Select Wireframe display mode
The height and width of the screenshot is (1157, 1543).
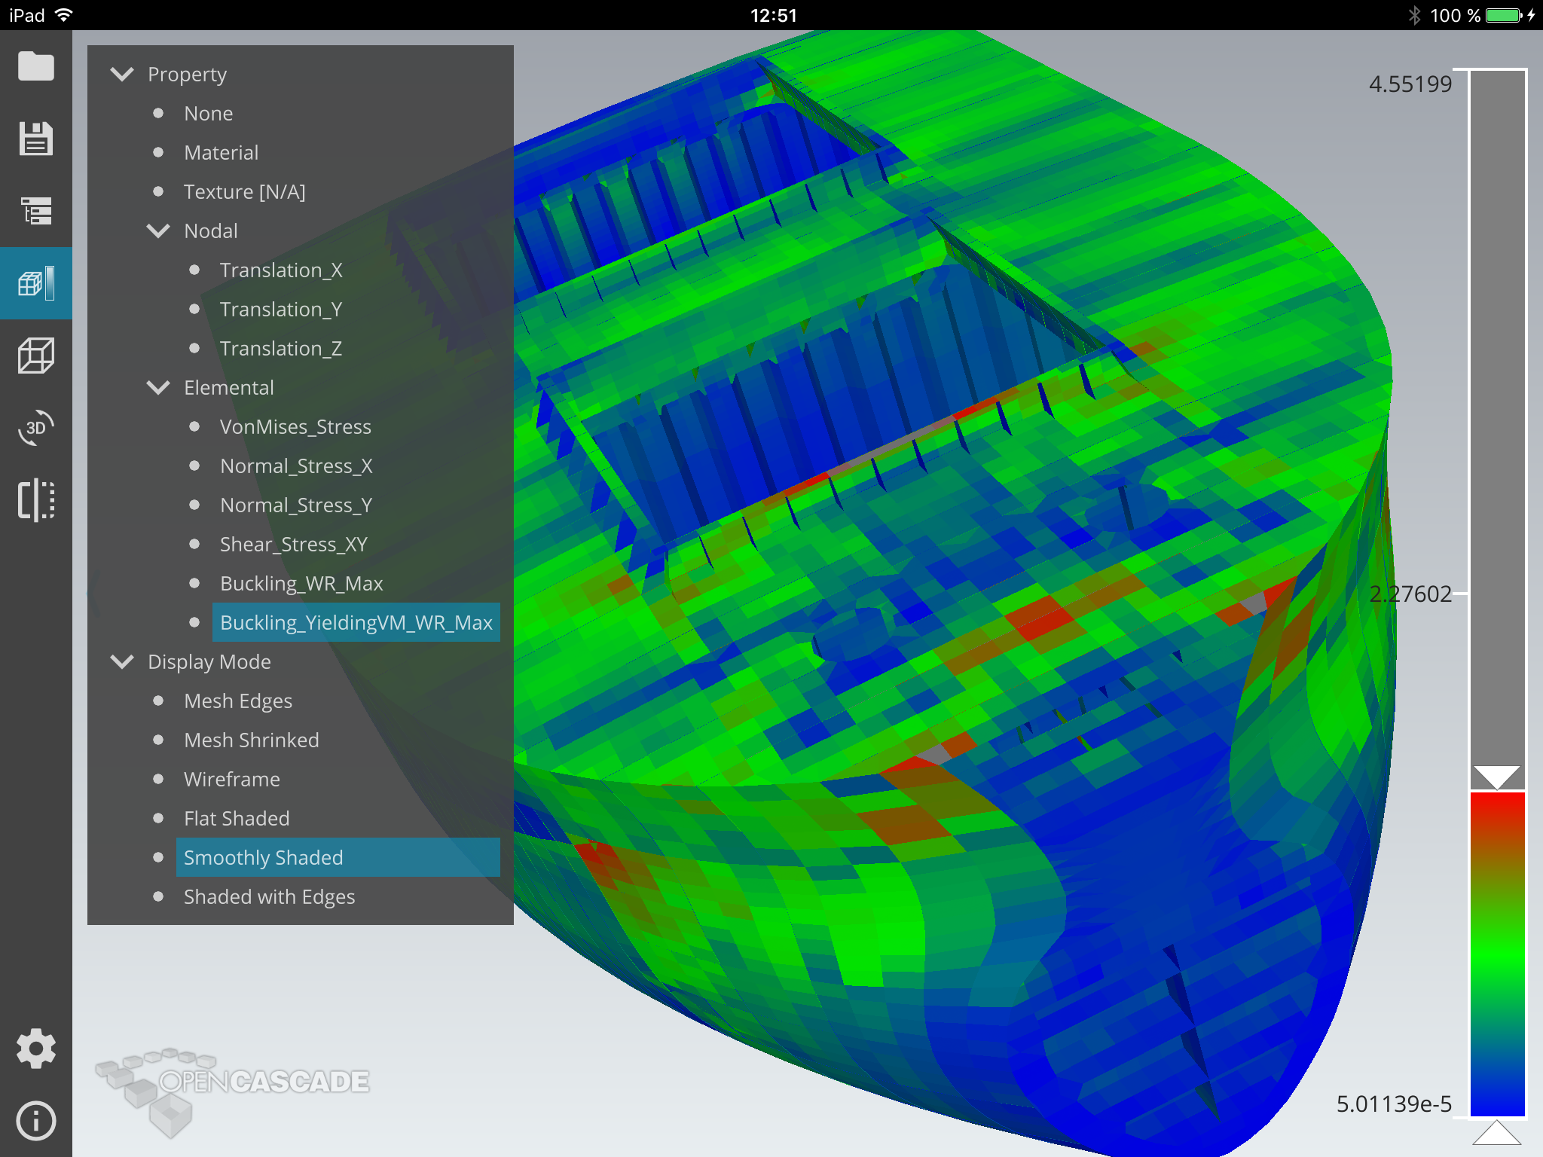[x=231, y=780]
